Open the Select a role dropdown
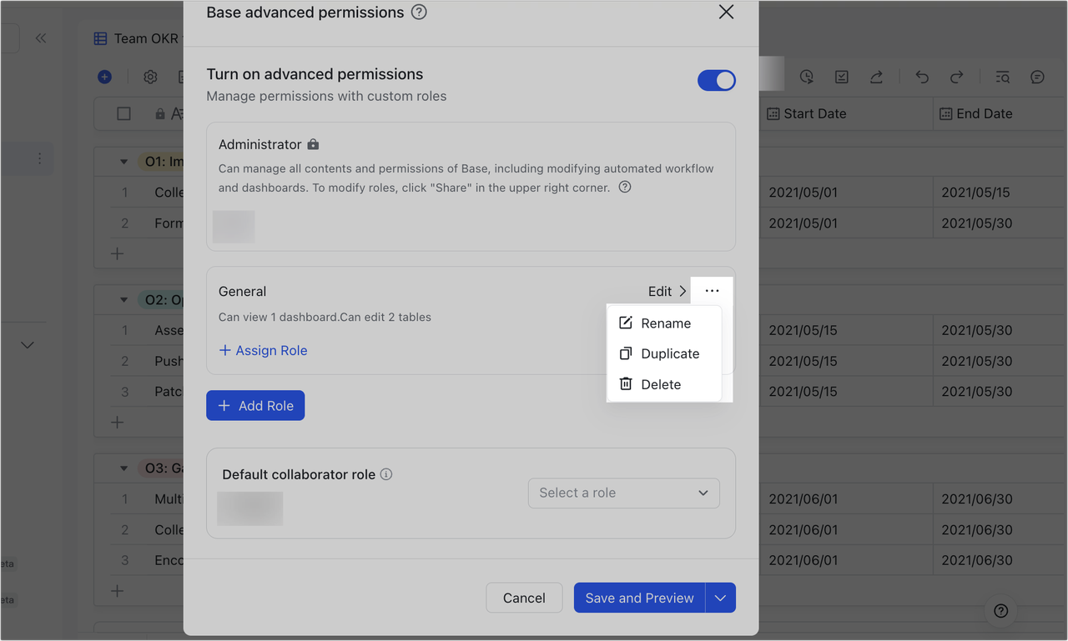This screenshot has width=1068, height=641. tap(623, 493)
